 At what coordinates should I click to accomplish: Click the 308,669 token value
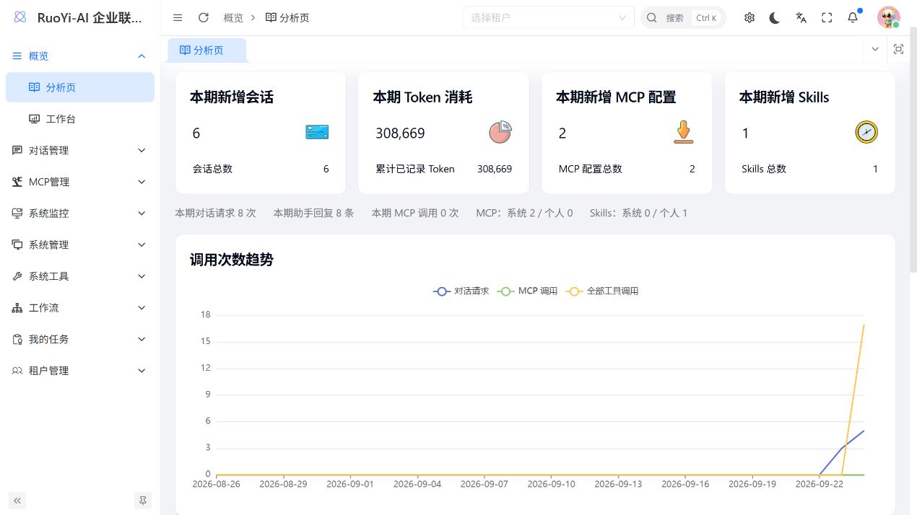[x=400, y=133]
